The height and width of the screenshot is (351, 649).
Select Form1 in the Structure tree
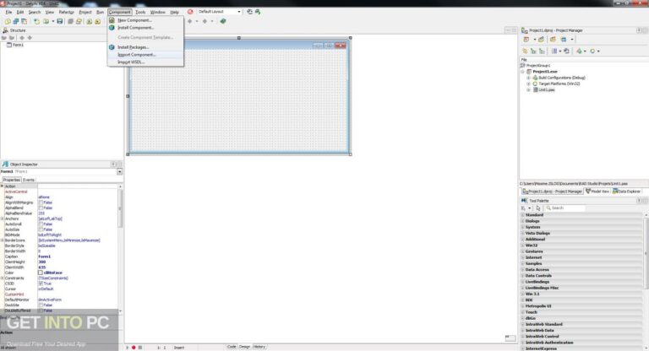click(x=18, y=45)
